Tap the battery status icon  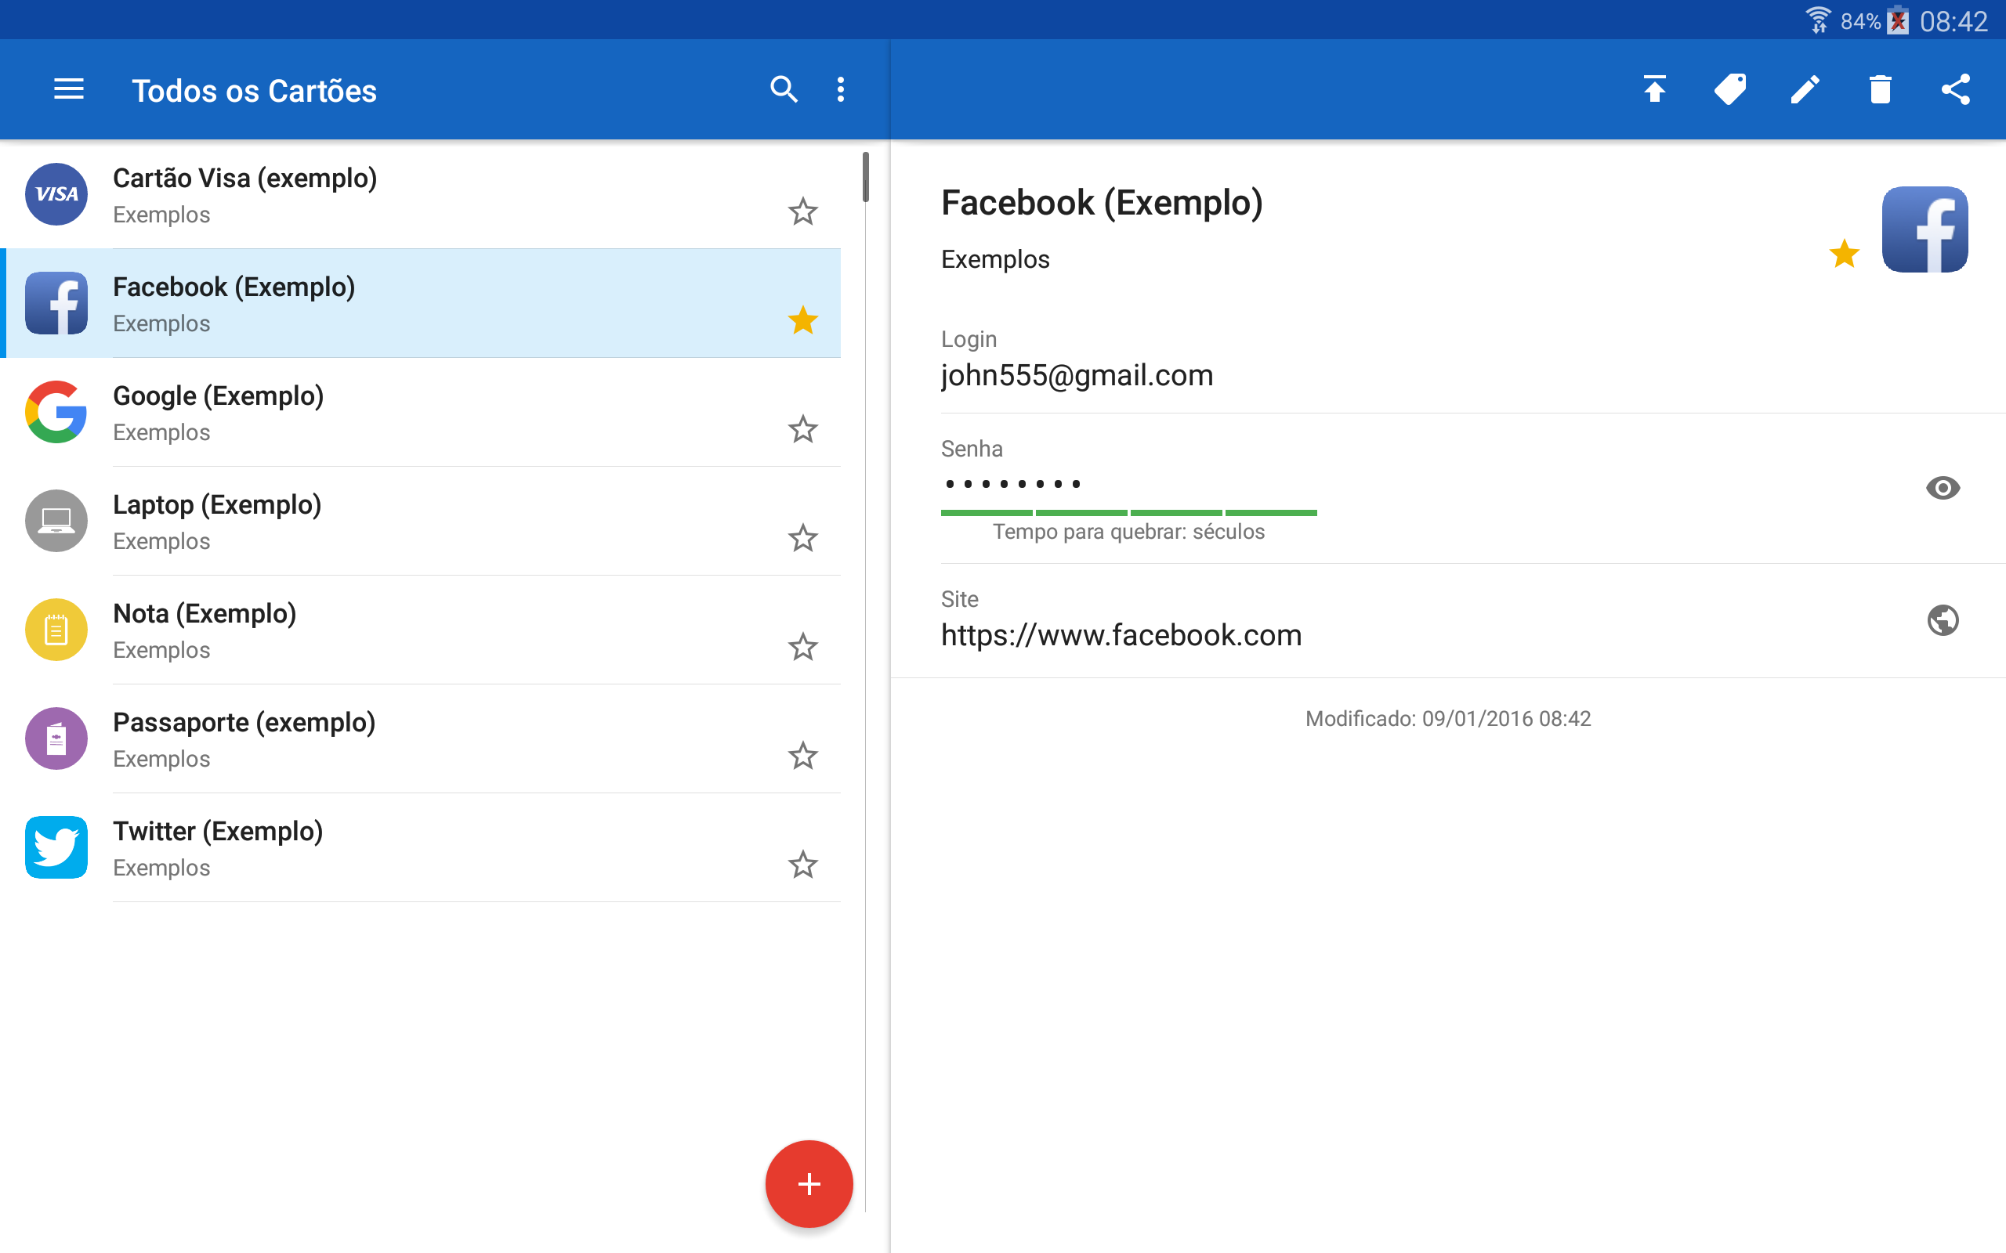(x=1898, y=20)
